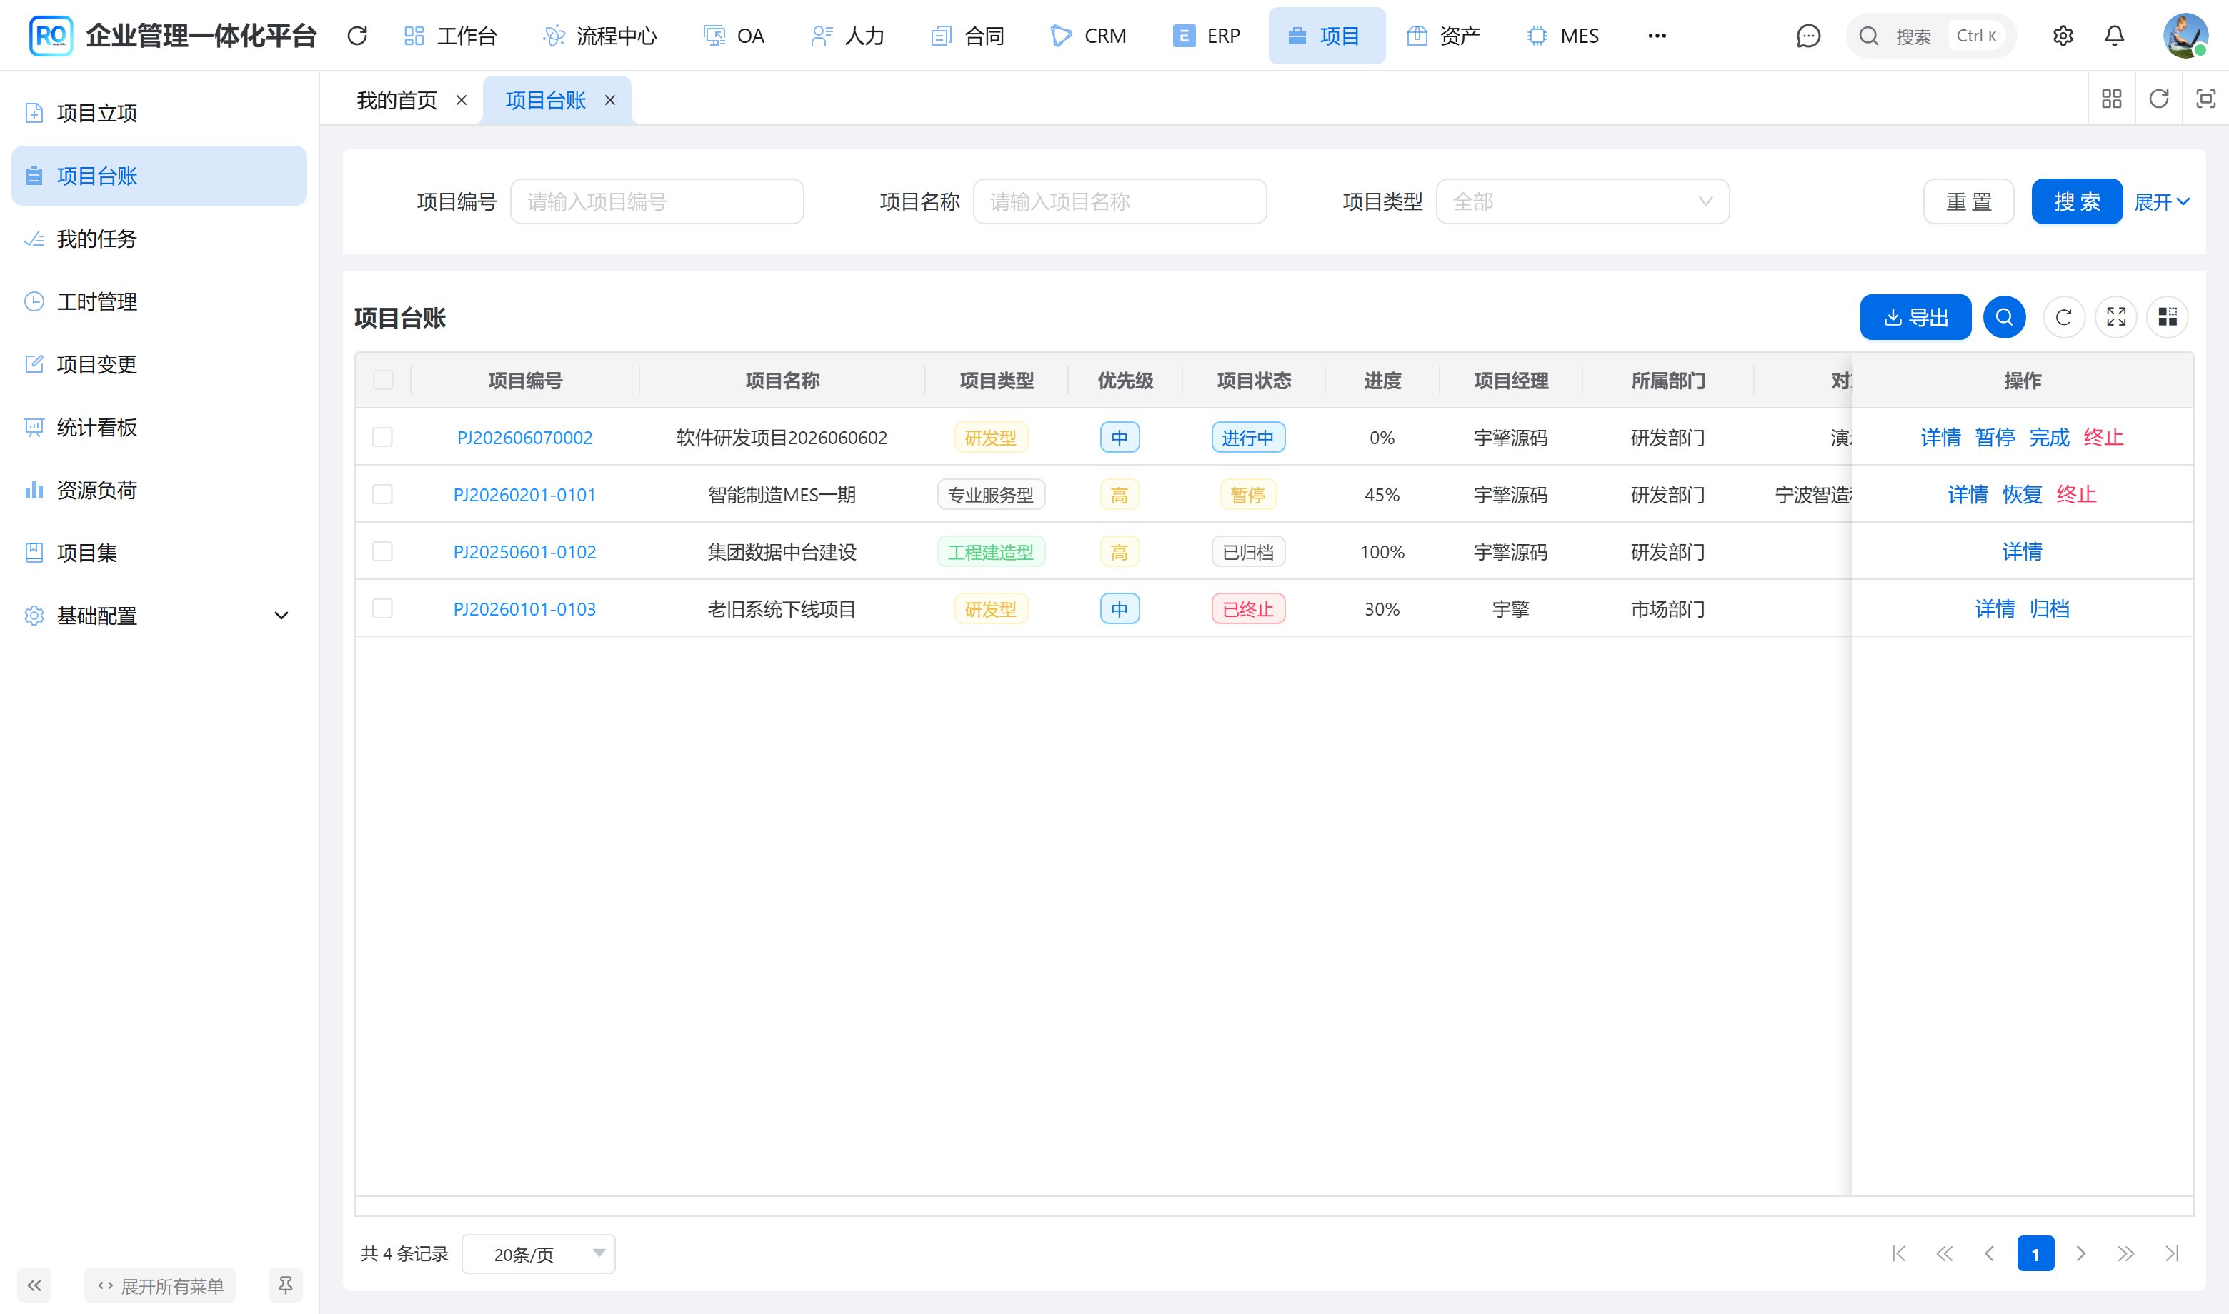2229x1314 pixels.
Task: Click the tab bar reload page icon
Action: [2158, 99]
